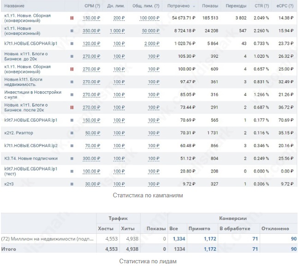Toggle status of Блоги о Бизнесе. до 20k
The image size is (298, 267).
[72, 56]
